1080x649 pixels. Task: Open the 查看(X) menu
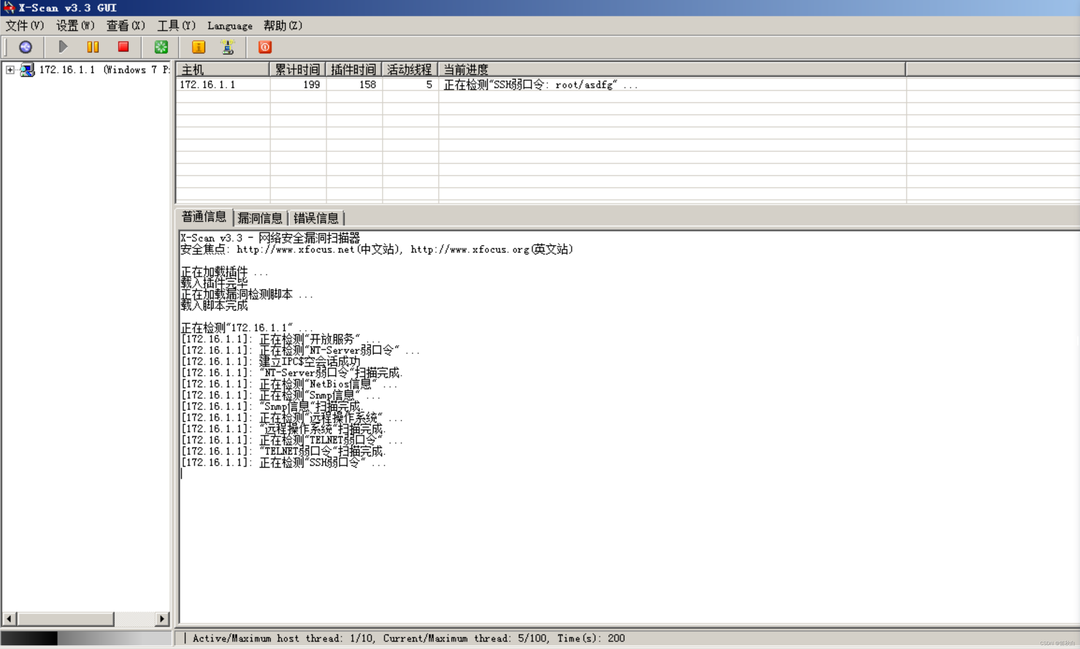click(126, 26)
